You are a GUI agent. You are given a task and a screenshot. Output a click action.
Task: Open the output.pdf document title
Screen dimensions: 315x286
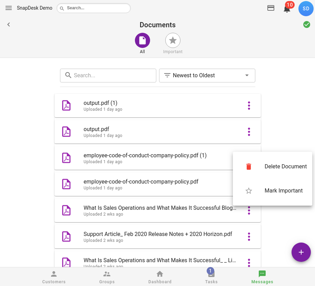(96, 129)
